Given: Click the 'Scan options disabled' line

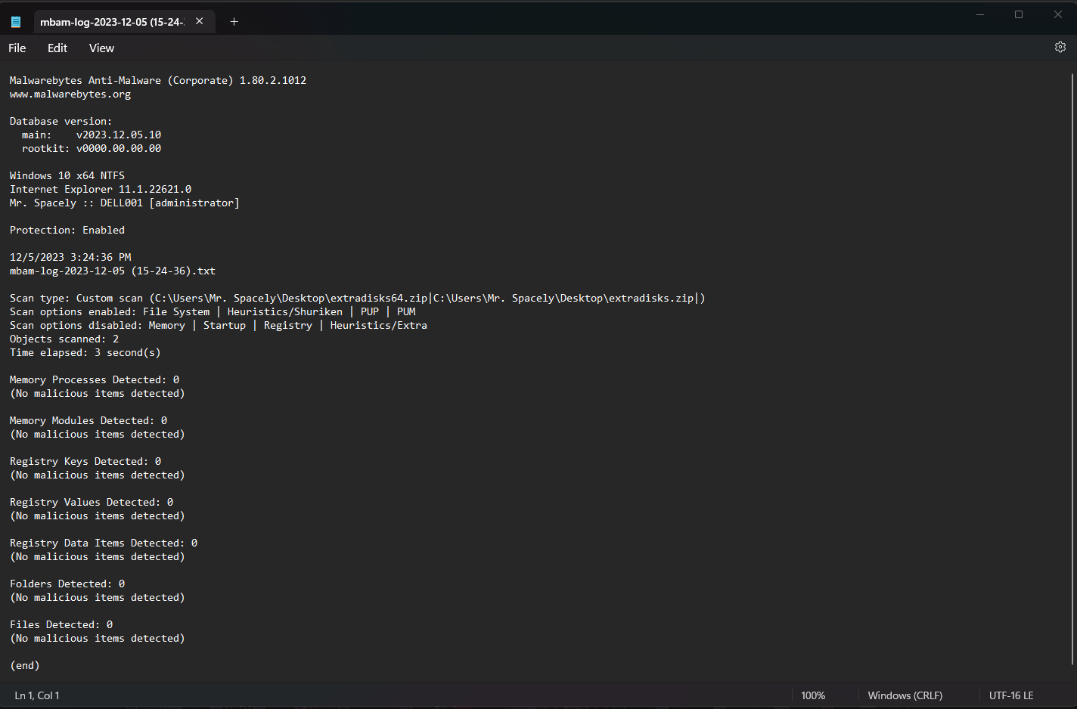Looking at the screenshot, I should tap(219, 325).
